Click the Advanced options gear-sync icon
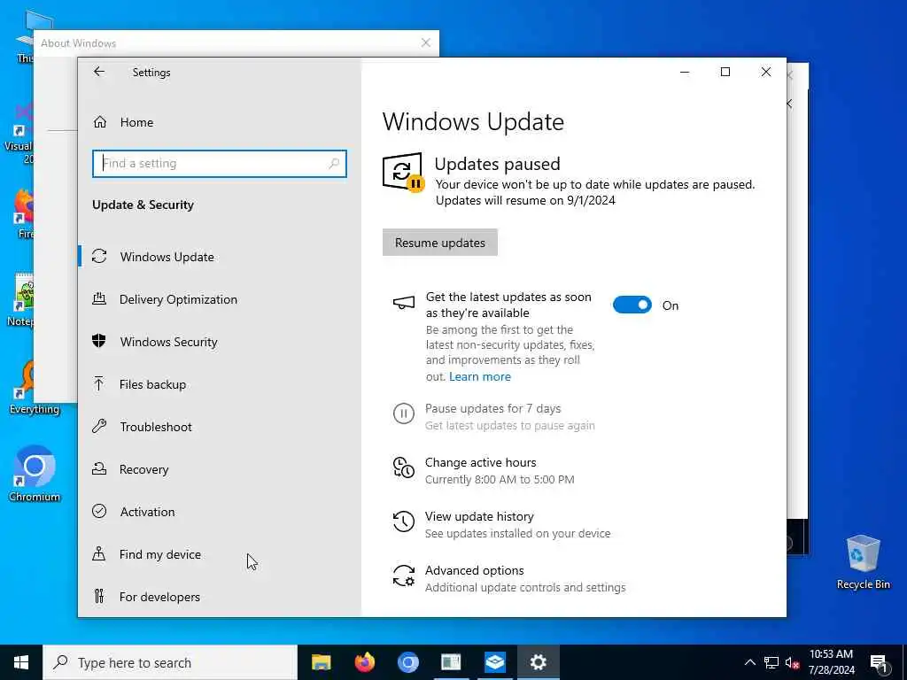The width and height of the screenshot is (907, 680). (404, 576)
